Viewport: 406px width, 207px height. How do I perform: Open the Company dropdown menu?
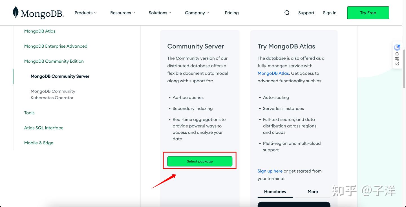pos(197,13)
